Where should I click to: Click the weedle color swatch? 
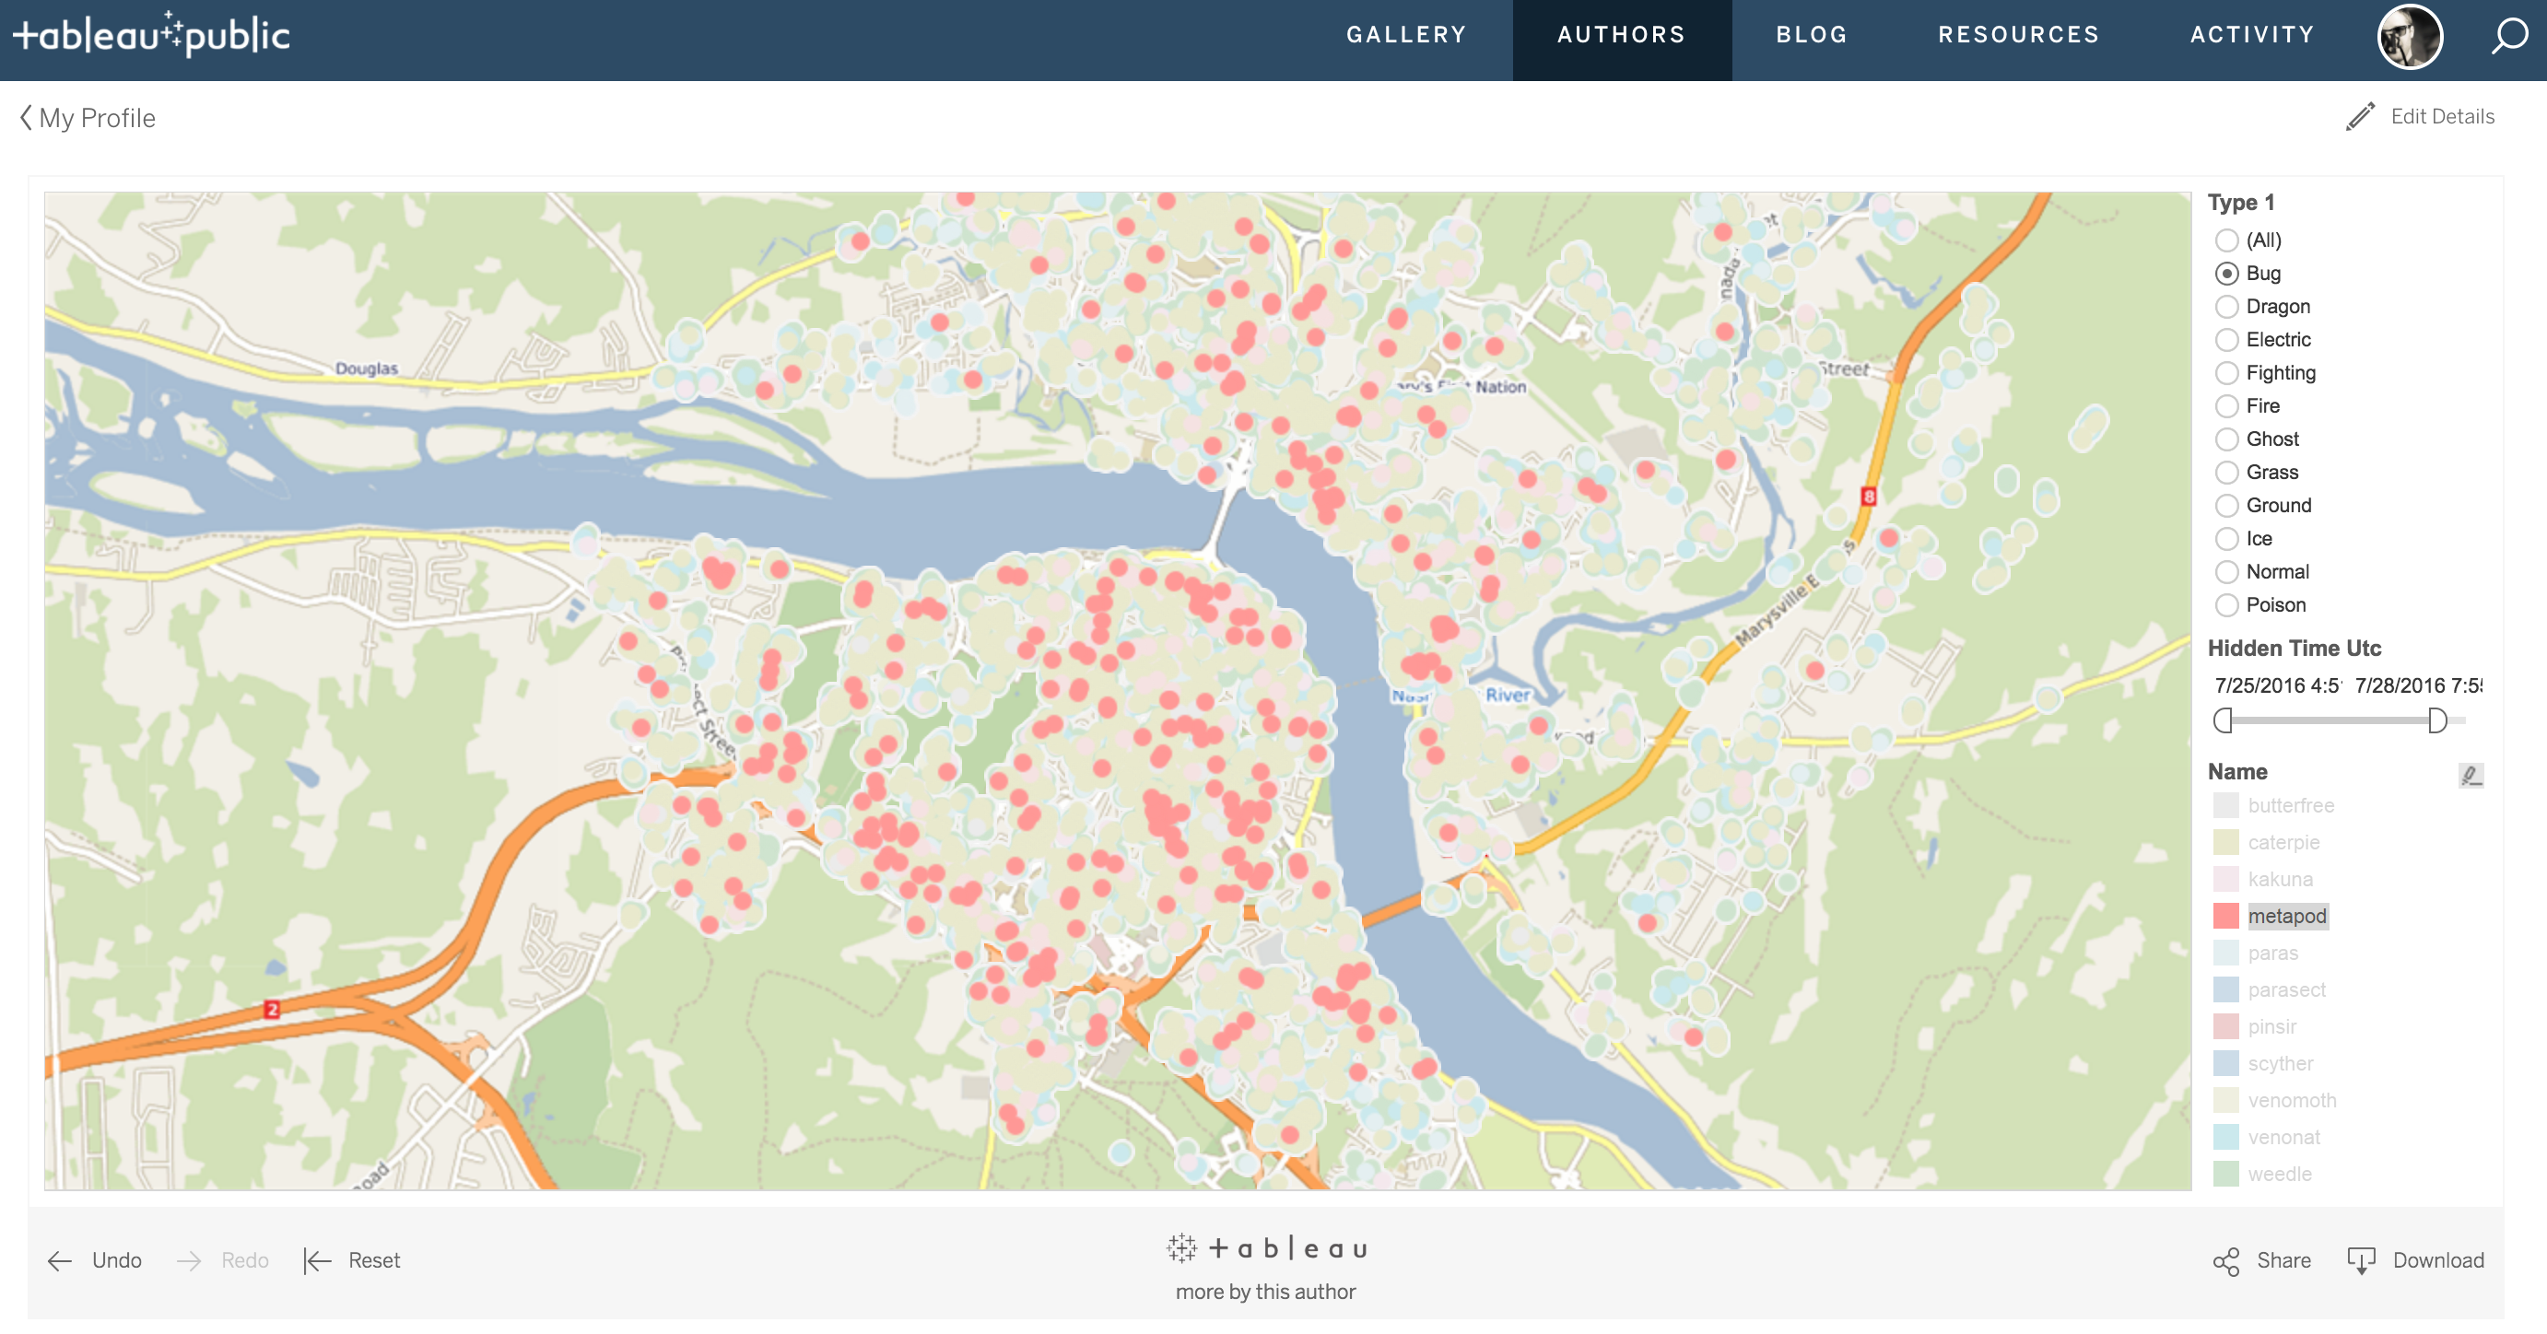click(2225, 1174)
